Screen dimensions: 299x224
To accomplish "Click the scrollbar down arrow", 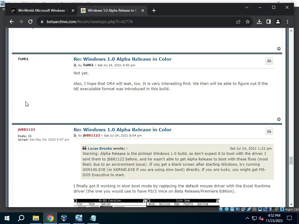I will tap(291, 204).
